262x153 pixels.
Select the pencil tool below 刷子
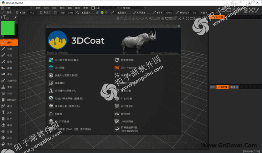click(x=9, y=49)
